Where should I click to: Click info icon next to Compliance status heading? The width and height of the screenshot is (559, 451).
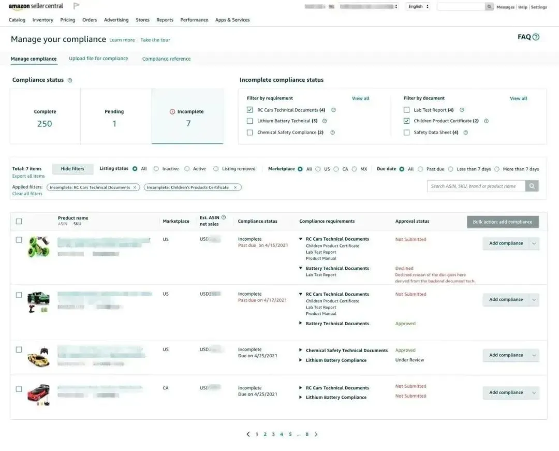click(x=70, y=80)
